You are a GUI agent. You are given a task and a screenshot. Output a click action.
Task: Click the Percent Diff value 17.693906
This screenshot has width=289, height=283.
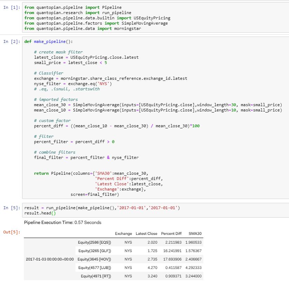[x=172, y=259]
